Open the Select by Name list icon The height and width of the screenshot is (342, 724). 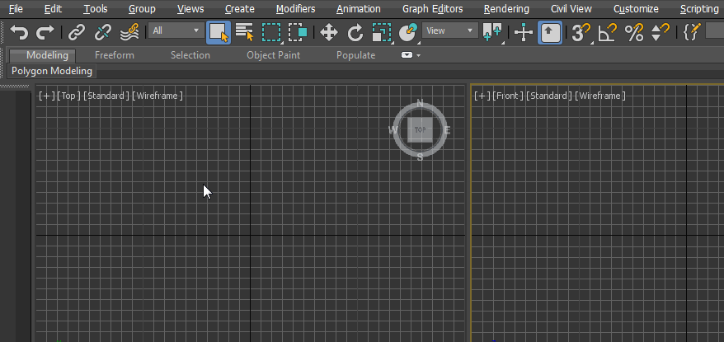point(245,33)
